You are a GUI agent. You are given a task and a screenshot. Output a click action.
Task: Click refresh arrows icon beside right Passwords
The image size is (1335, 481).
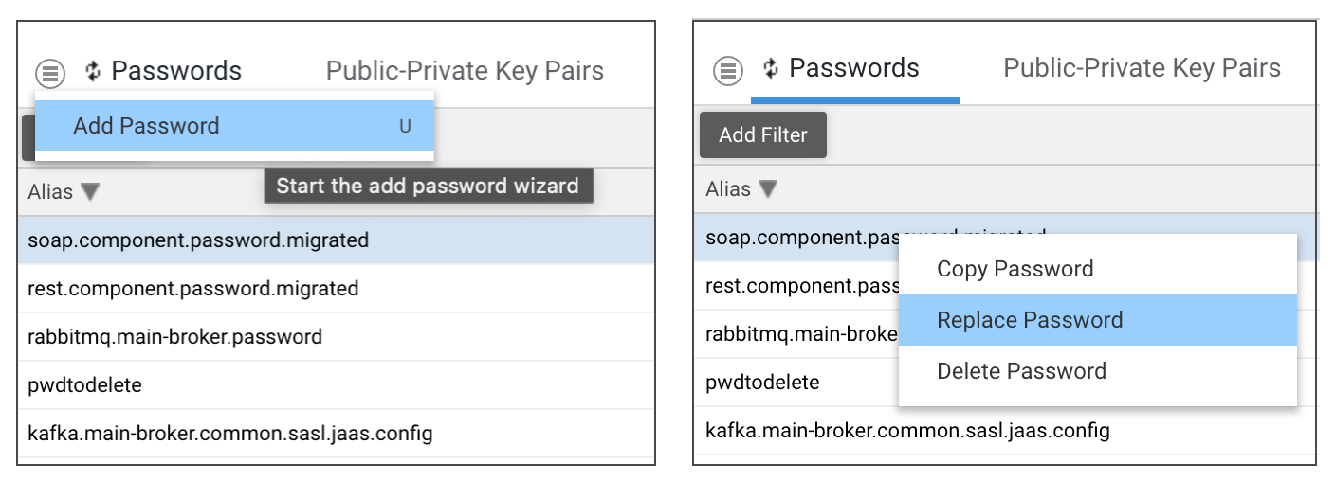point(771,68)
